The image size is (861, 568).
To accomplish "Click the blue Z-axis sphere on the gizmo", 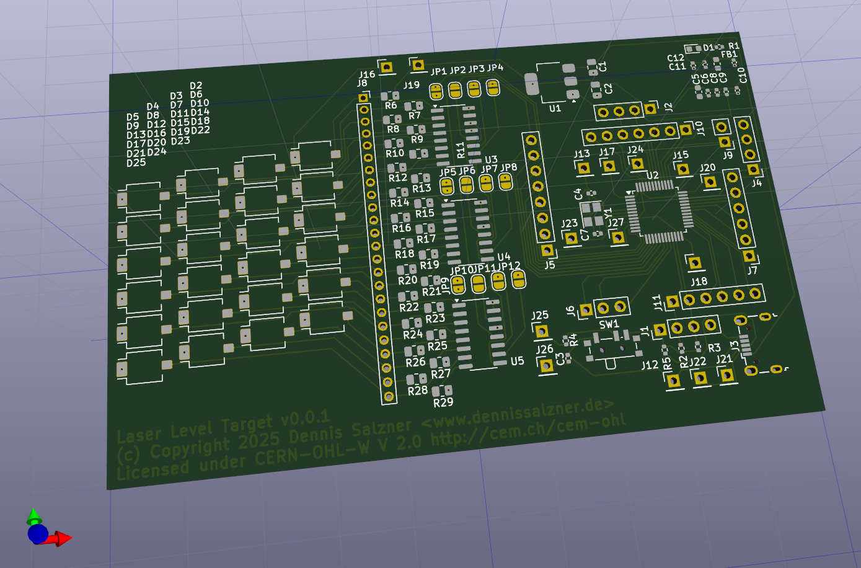I will point(38,533).
